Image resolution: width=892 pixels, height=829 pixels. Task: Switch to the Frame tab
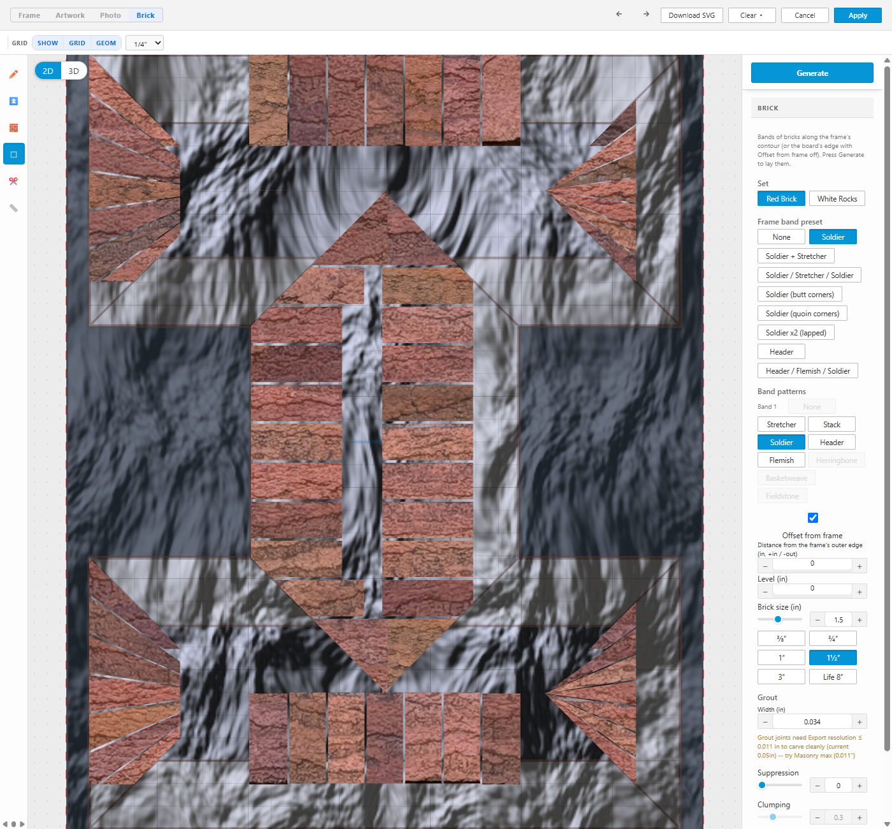(29, 15)
